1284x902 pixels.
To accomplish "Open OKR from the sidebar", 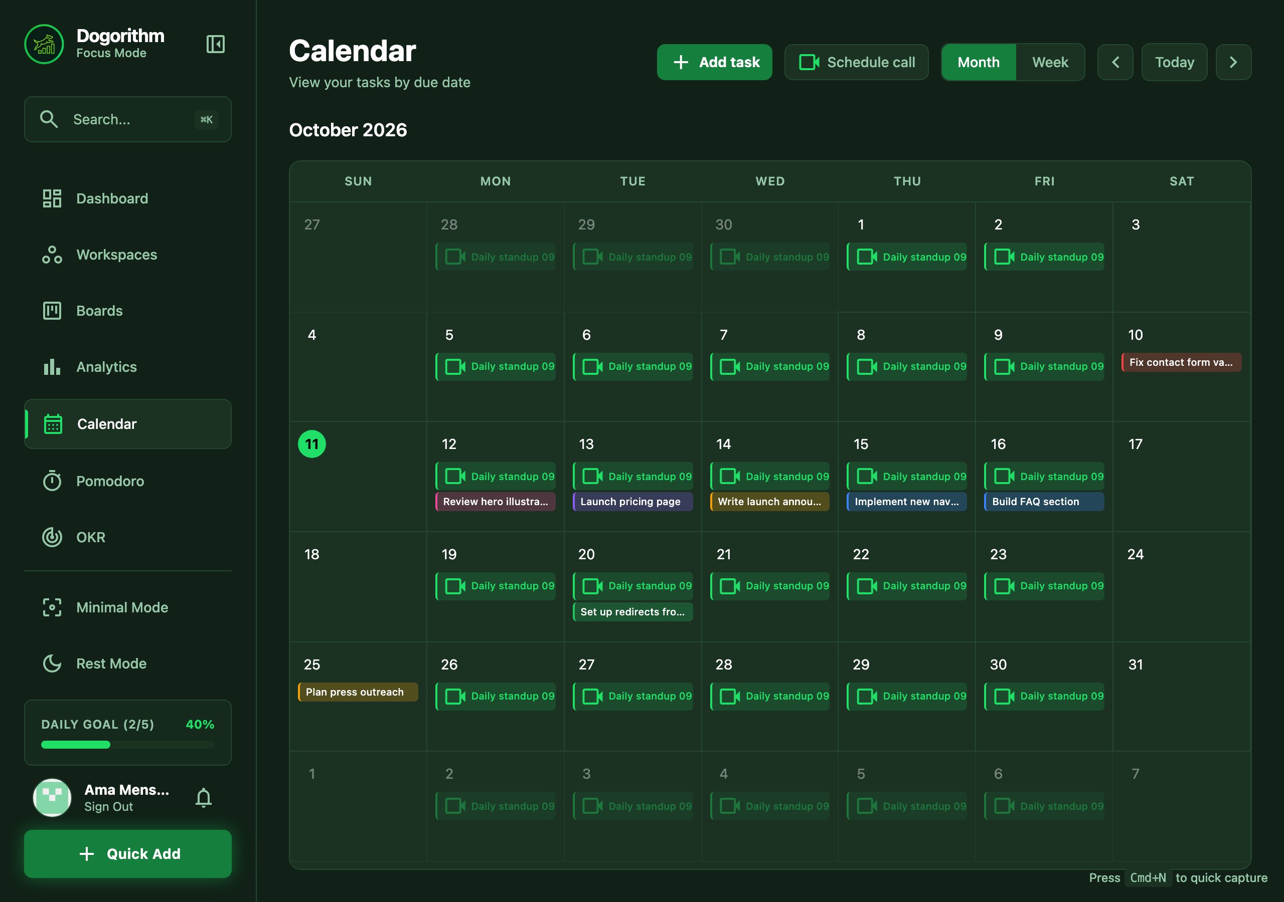I will point(127,537).
